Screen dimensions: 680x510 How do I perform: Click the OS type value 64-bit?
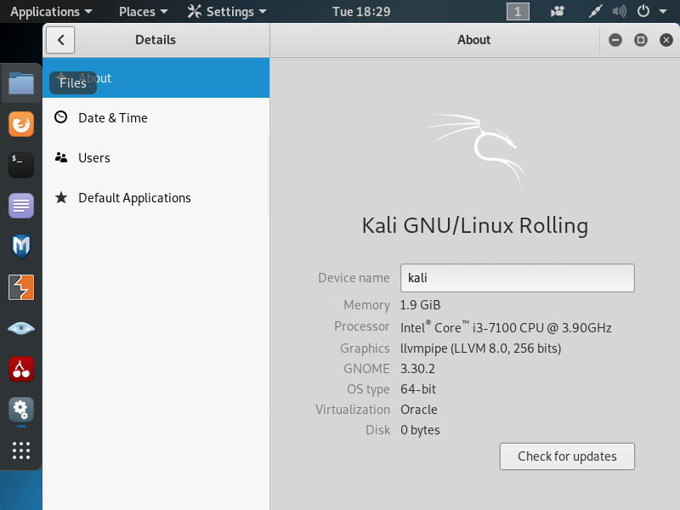[418, 389]
